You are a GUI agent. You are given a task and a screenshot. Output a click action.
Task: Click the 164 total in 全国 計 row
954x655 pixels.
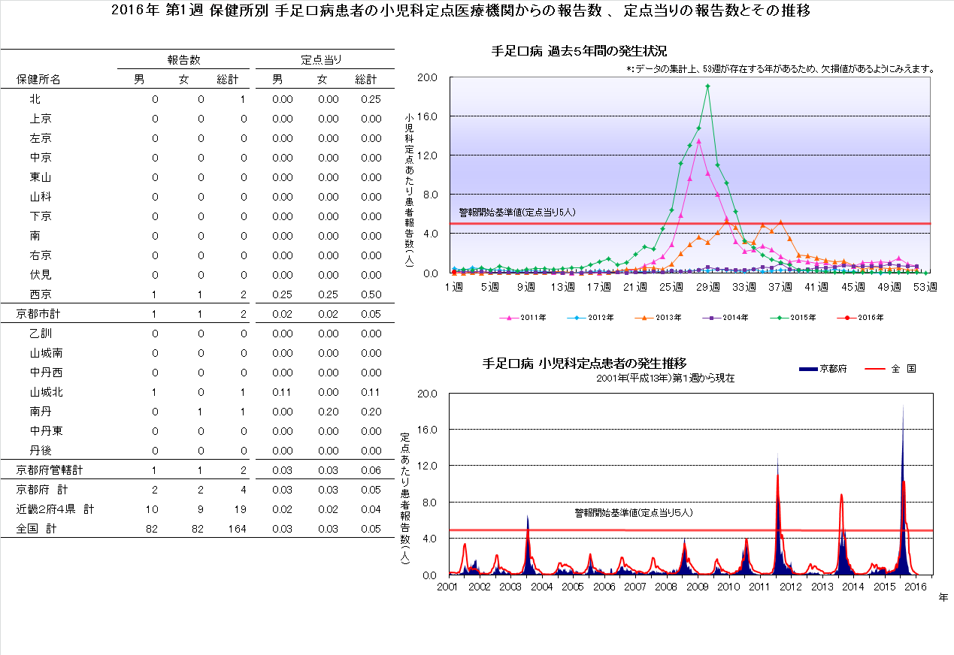point(237,529)
